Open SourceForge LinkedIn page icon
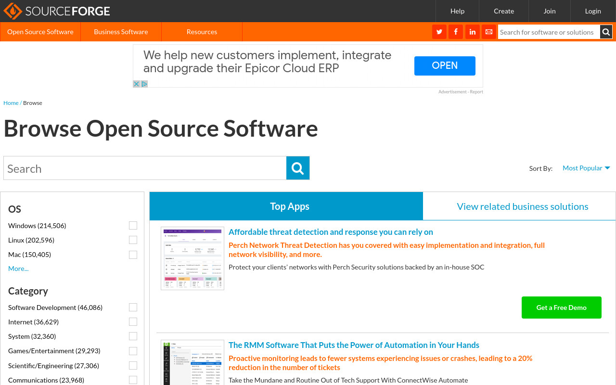The width and height of the screenshot is (616, 385). (x=473, y=32)
